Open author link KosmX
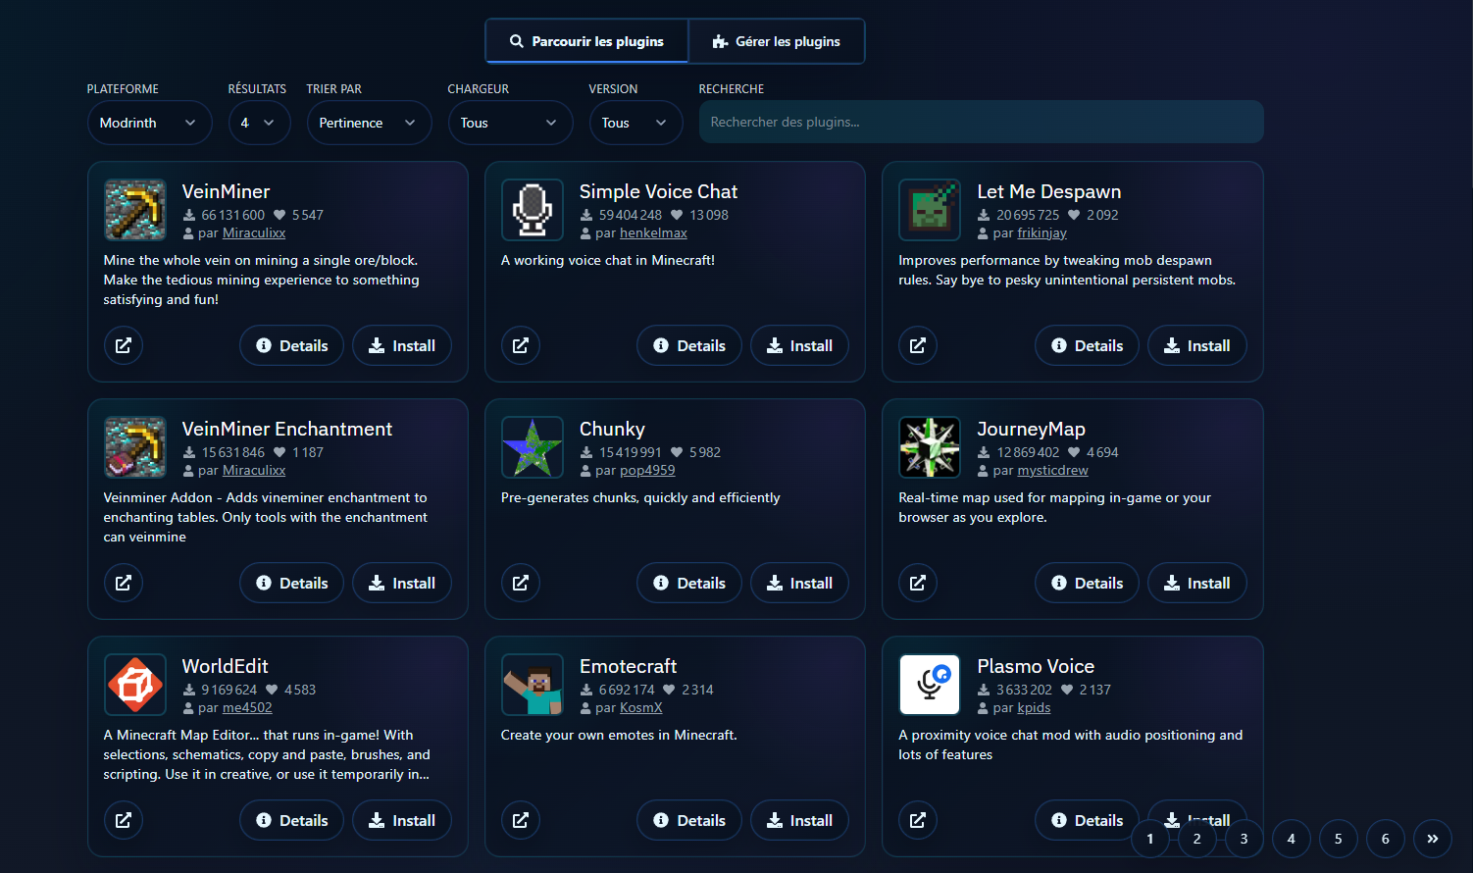The height and width of the screenshot is (873, 1473). point(641,708)
